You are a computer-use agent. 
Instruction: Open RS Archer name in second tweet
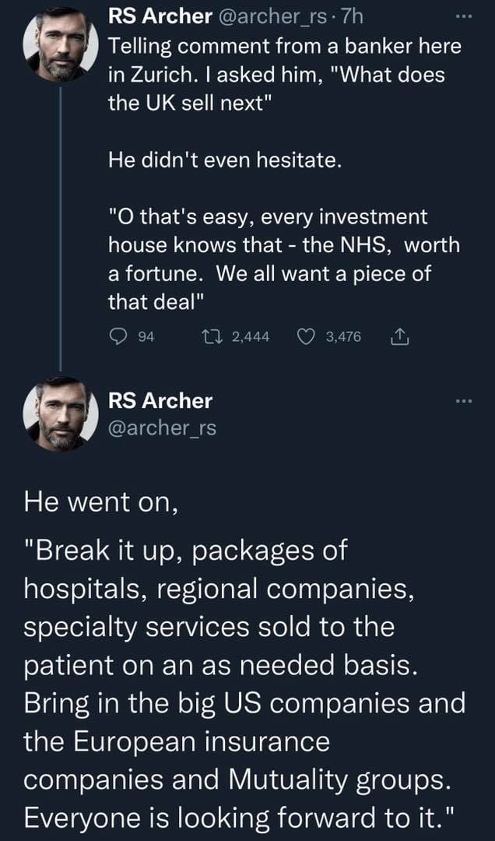[x=160, y=401]
